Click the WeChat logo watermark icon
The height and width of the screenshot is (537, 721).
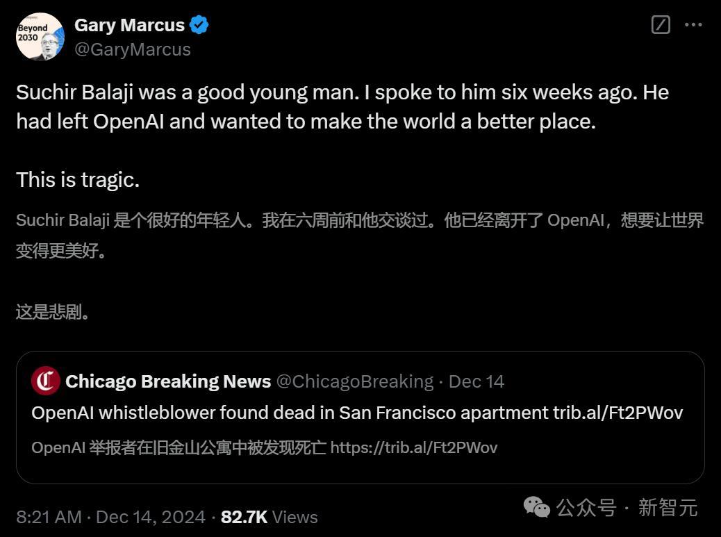click(536, 507)
